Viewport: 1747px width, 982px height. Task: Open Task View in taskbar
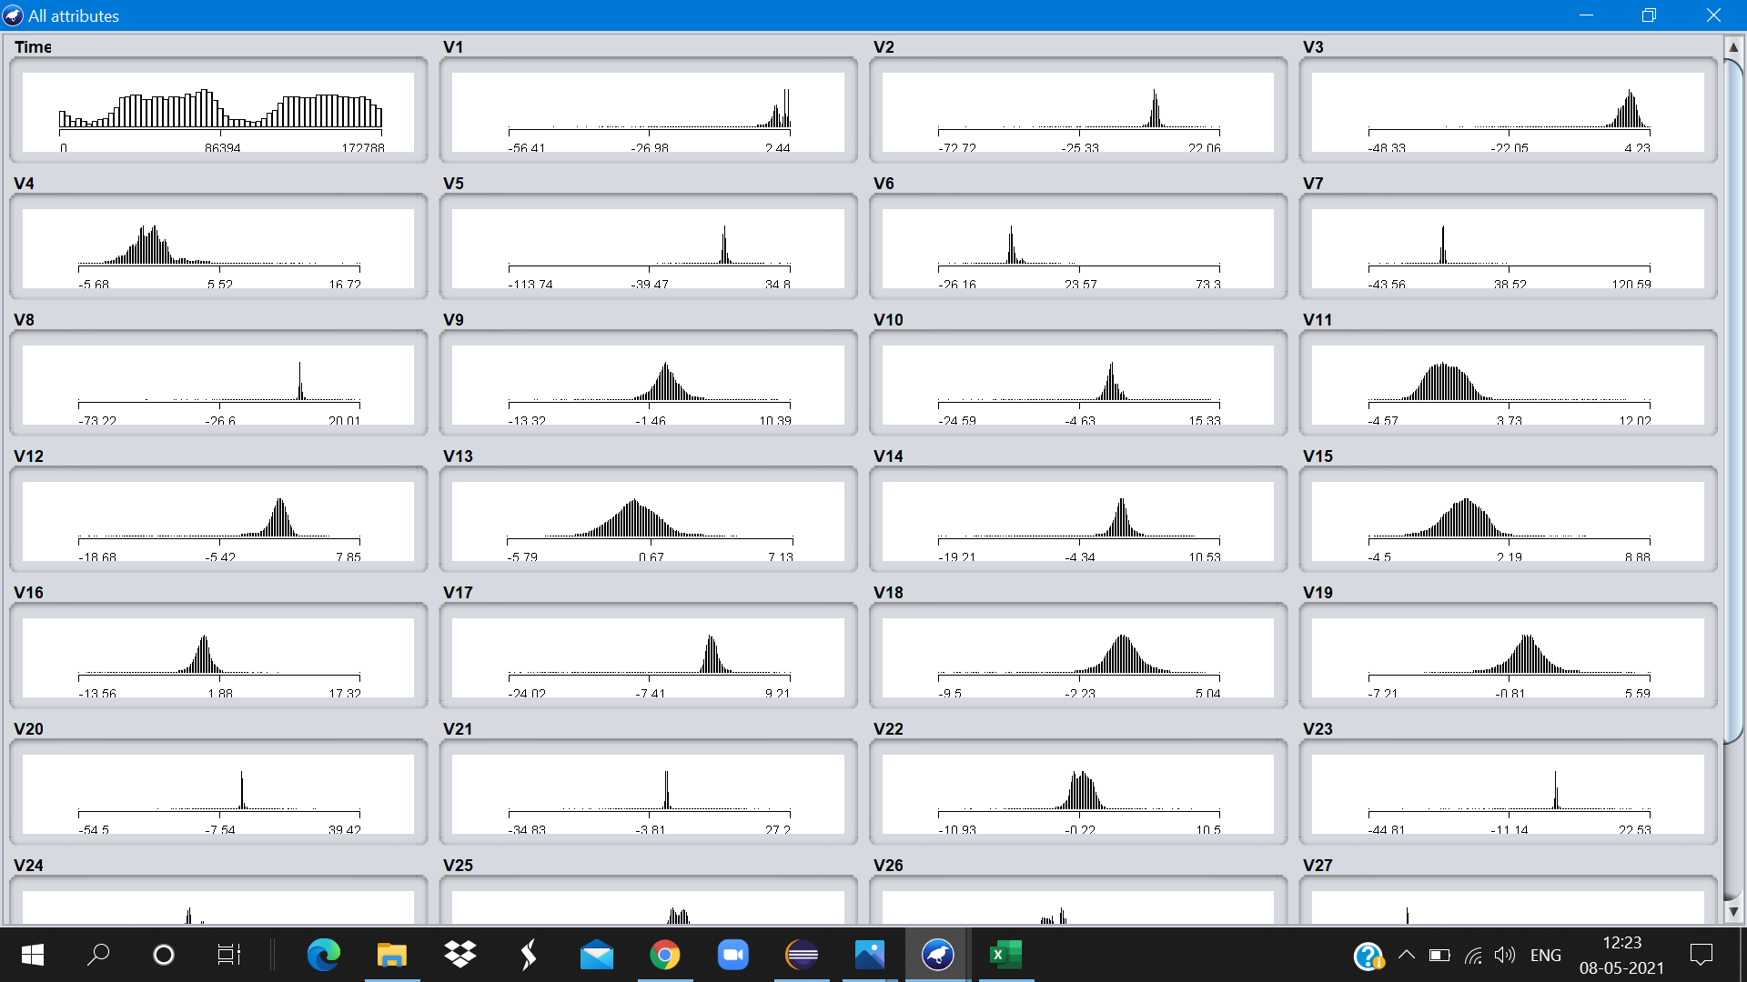228,955
